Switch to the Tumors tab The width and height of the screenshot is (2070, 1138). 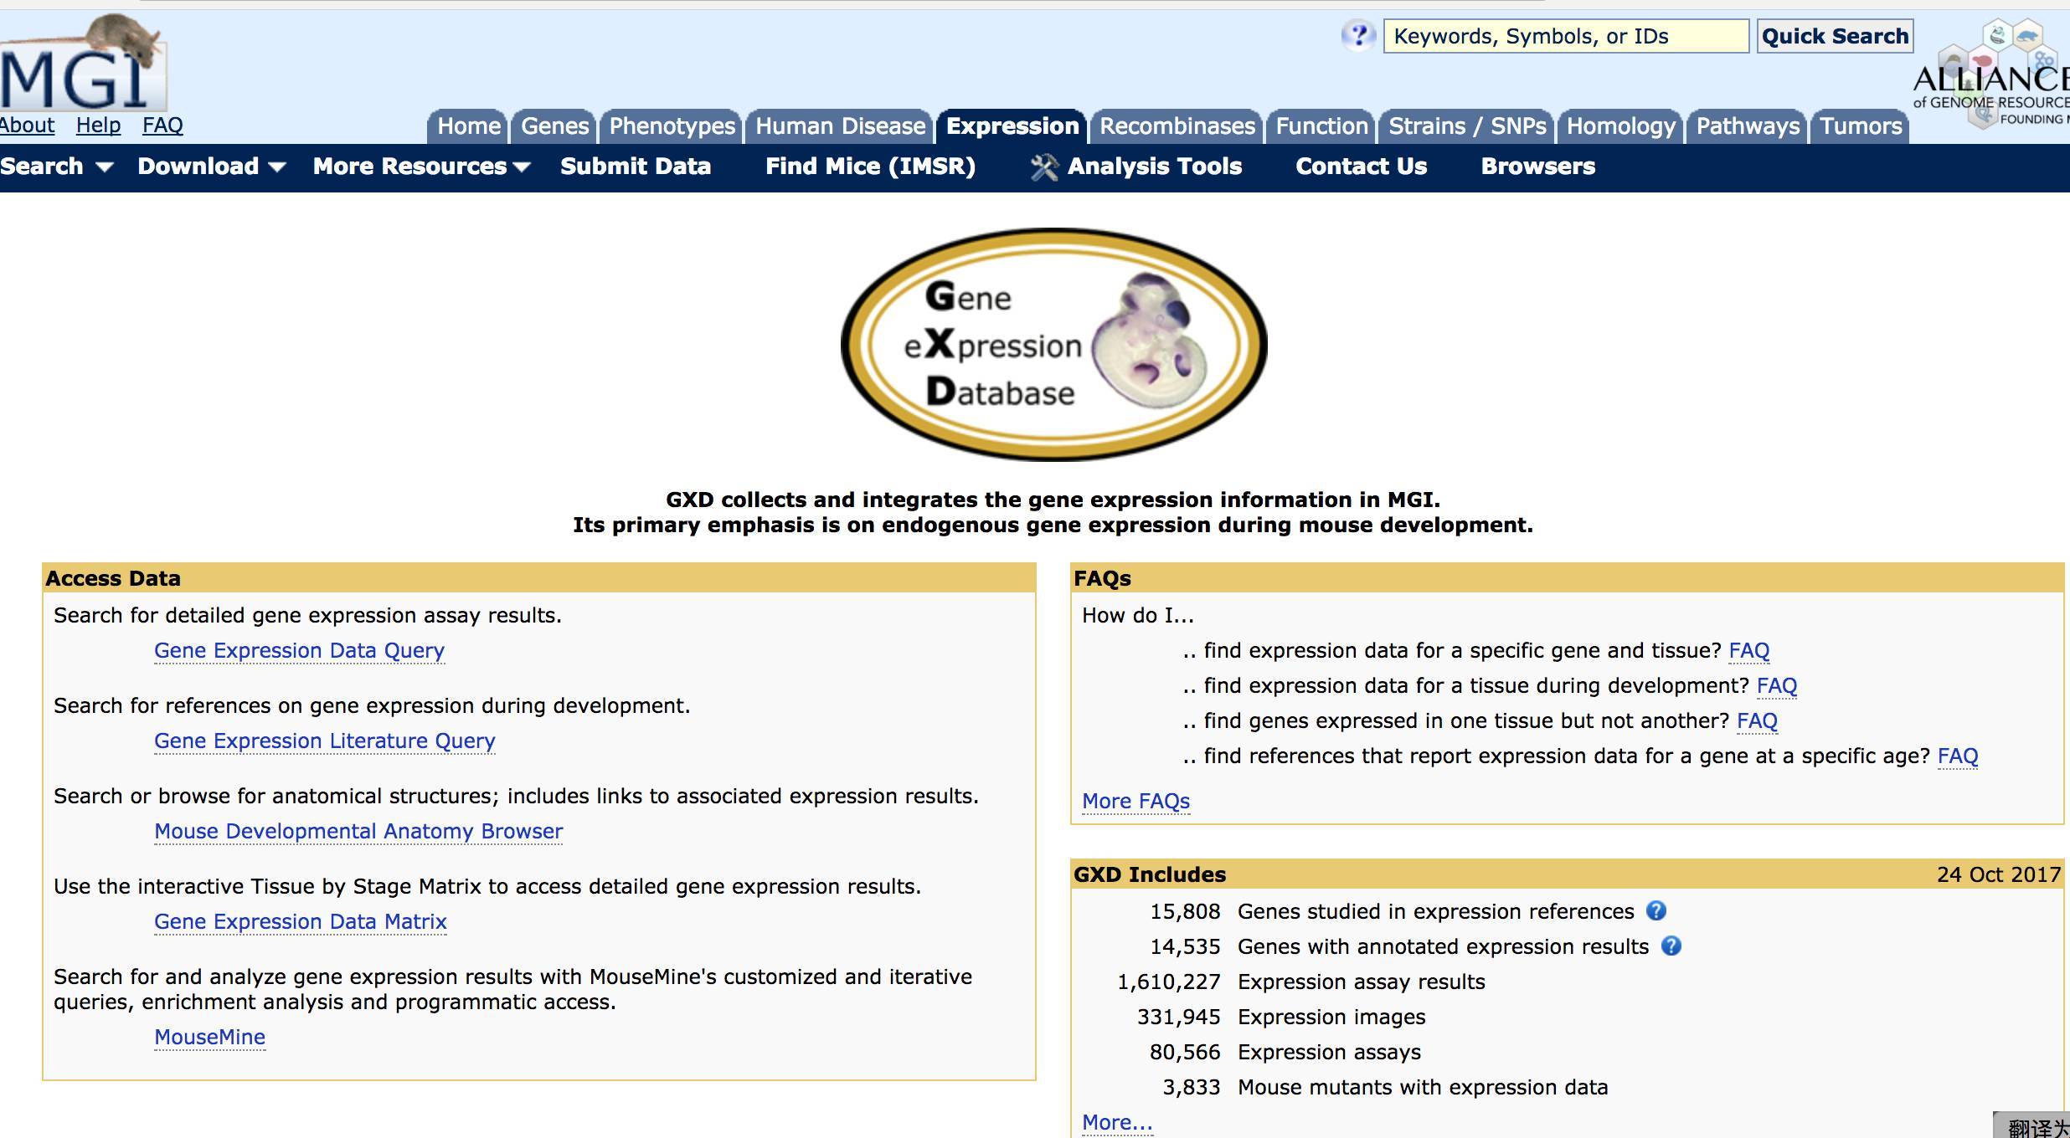[x=1861, y=126]
